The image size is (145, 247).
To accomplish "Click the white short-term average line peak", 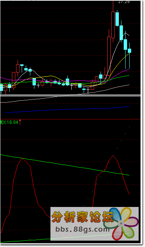I will coord(125,33).
